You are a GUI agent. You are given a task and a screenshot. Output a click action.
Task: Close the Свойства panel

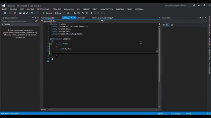[205, 18]
